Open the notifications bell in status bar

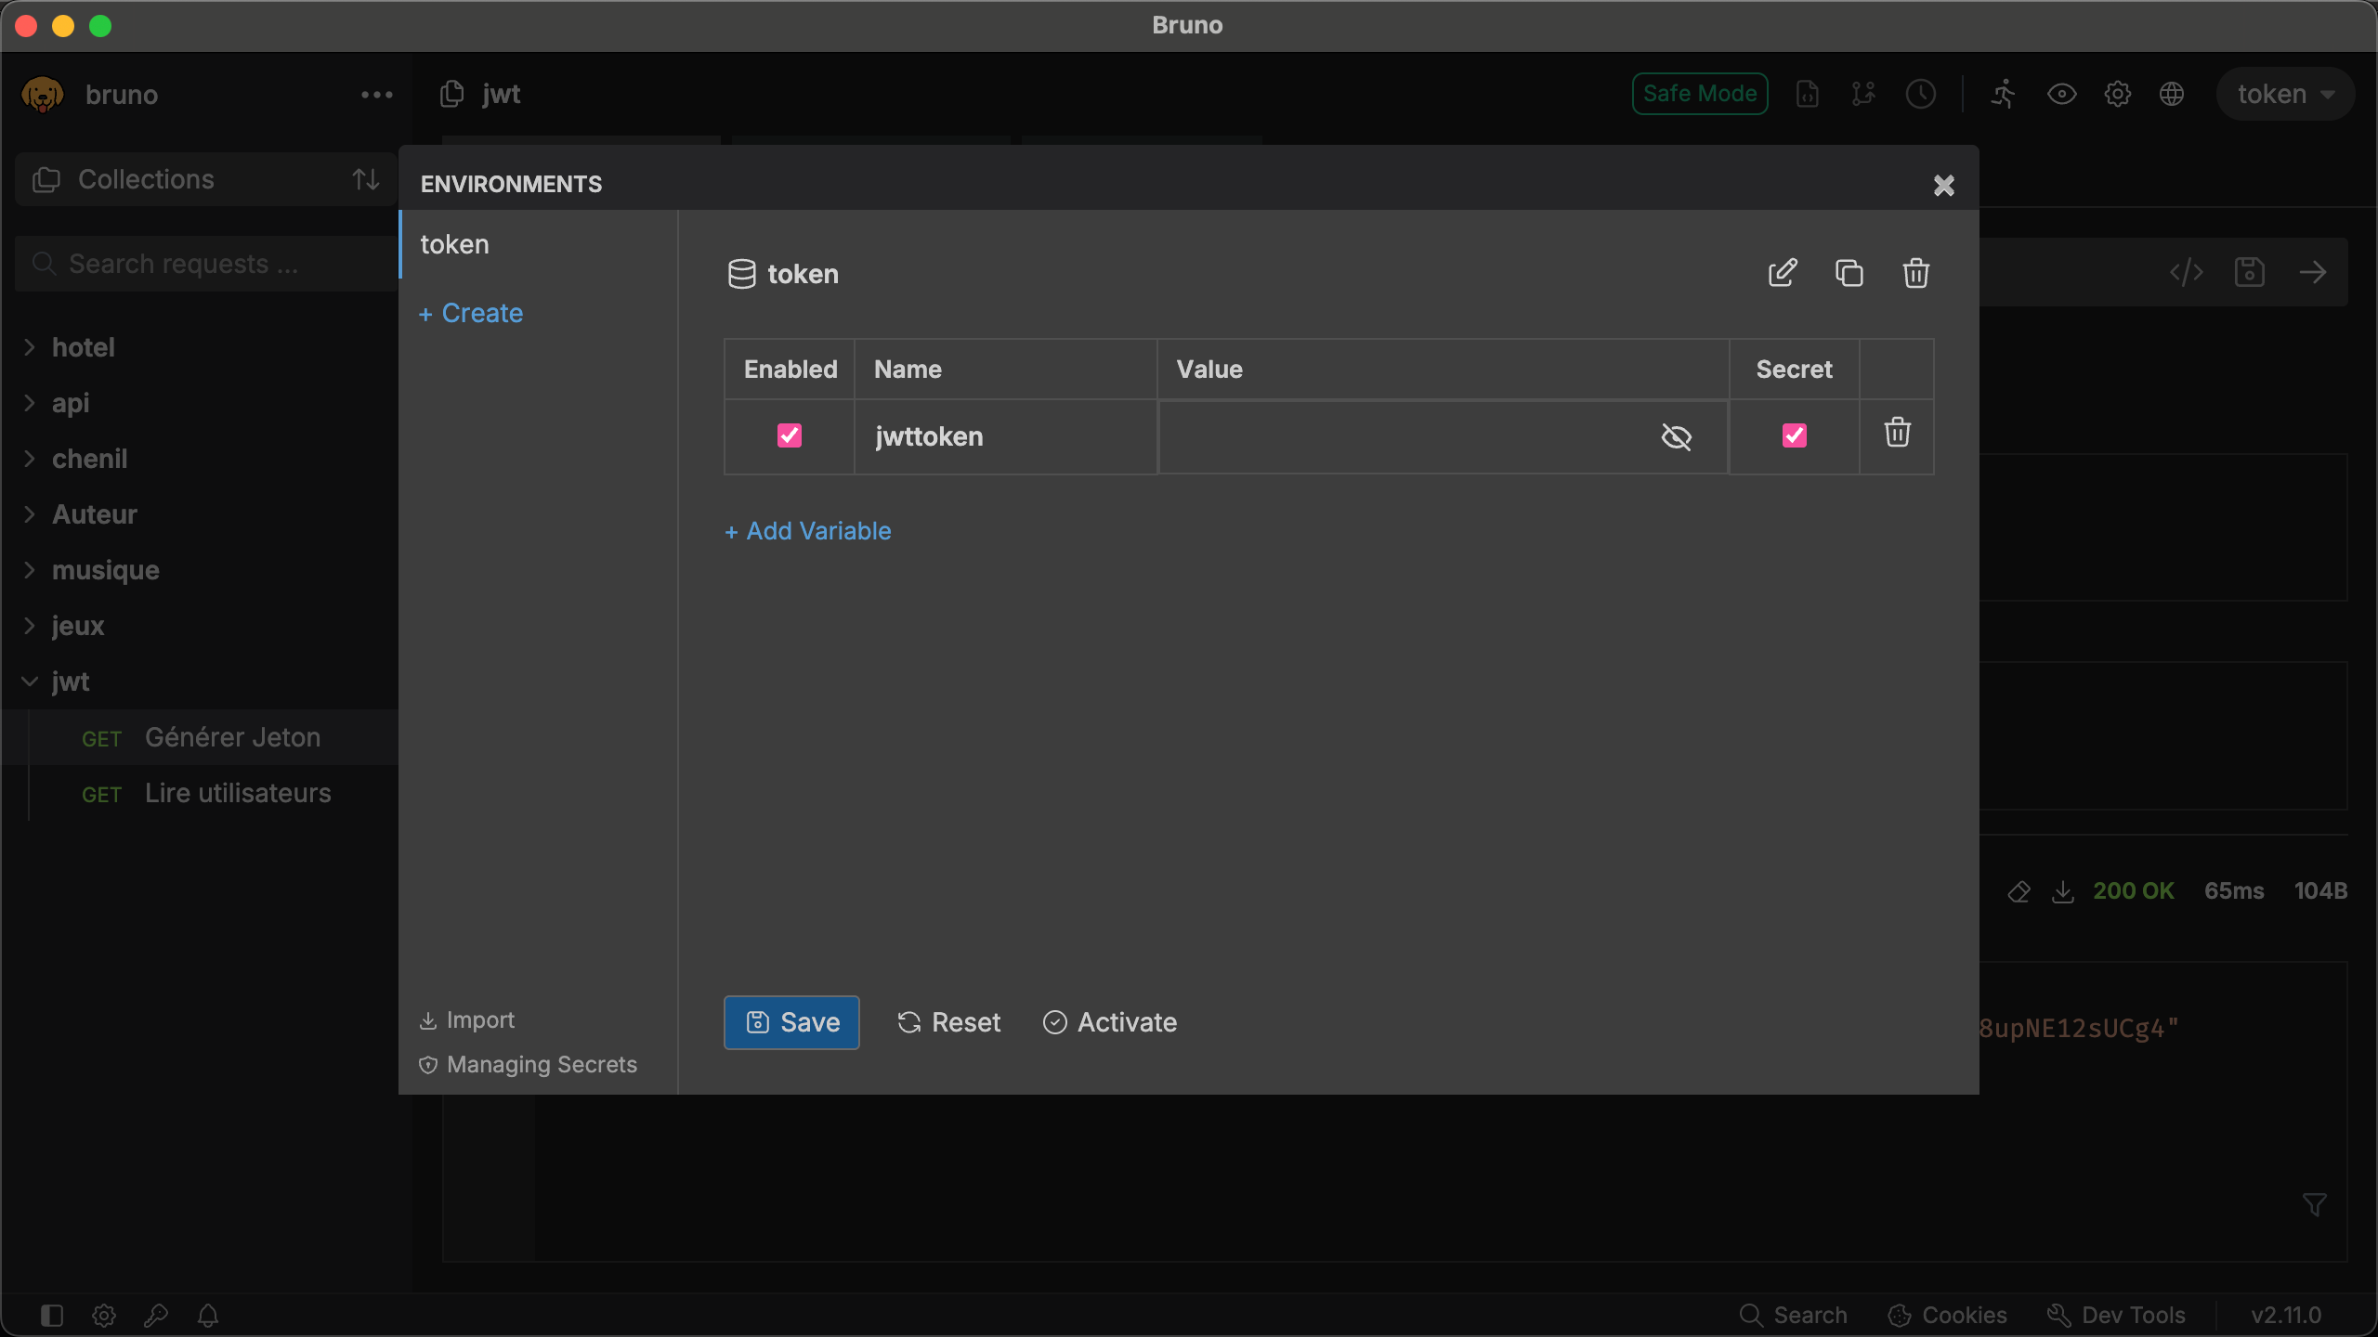(208, 1315)
